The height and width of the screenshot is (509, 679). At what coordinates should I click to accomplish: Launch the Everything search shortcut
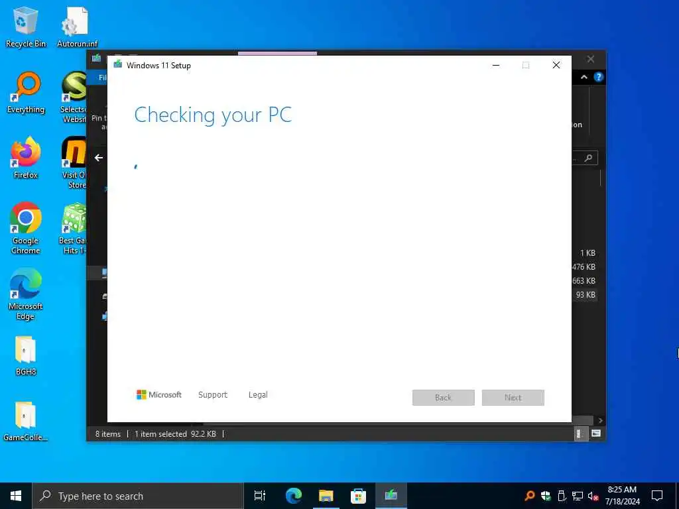pos(26,93)
